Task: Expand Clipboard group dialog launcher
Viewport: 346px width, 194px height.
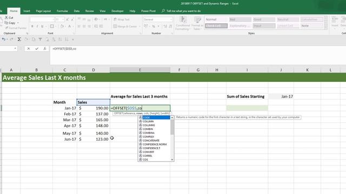Action: pyautogui.click(x=27, y=33)
